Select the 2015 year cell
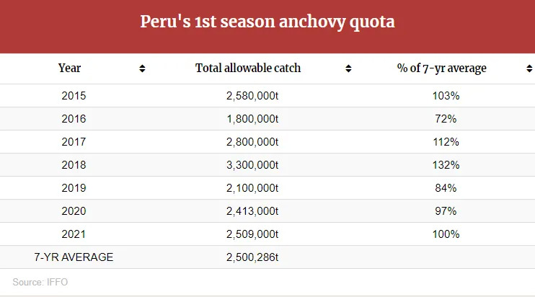The image size is (535, 297). click(73, 95)
